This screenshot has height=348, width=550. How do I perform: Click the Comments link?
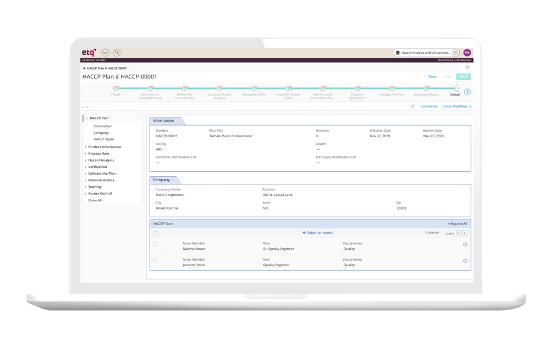429,106
